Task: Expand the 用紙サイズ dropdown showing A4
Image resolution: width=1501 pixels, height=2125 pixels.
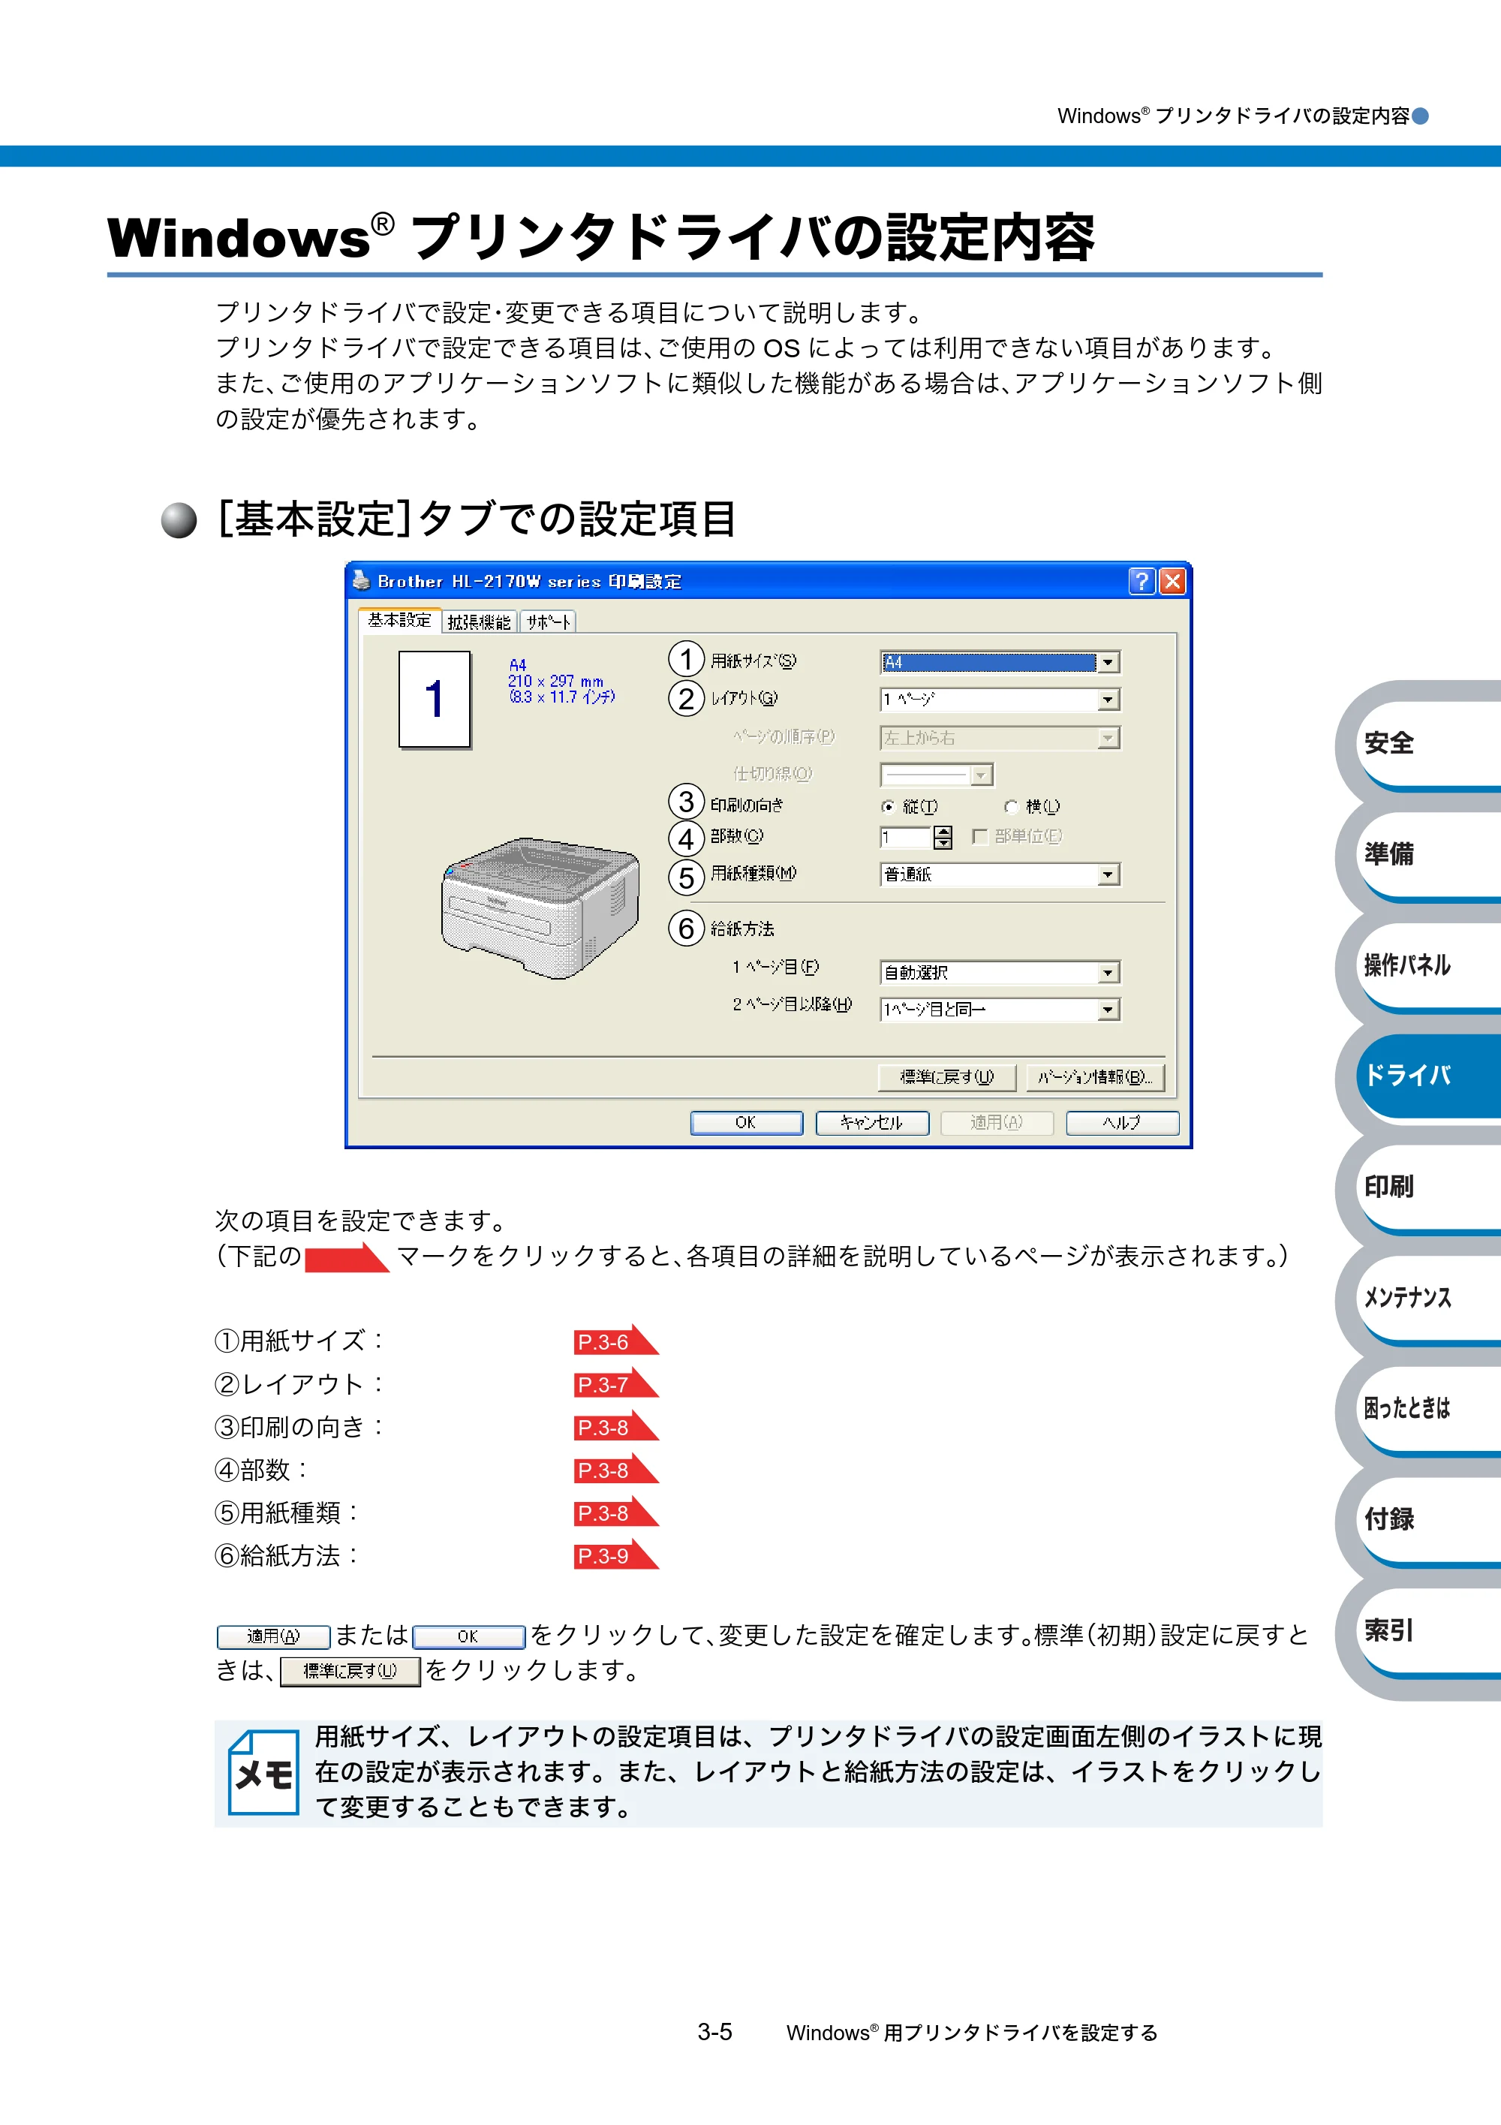Action: pos(1000,662)
